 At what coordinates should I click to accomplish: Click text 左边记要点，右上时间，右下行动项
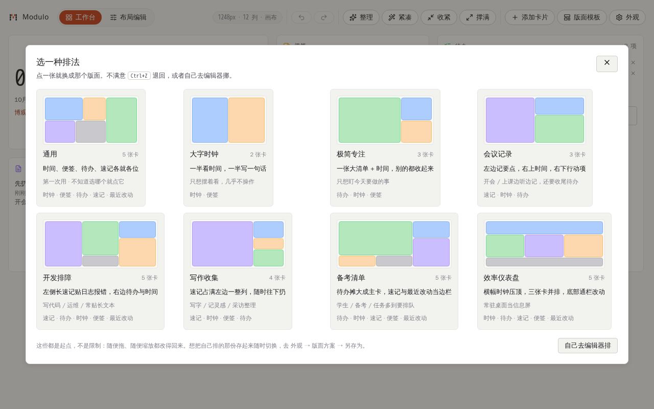click(x=535, y=169)
